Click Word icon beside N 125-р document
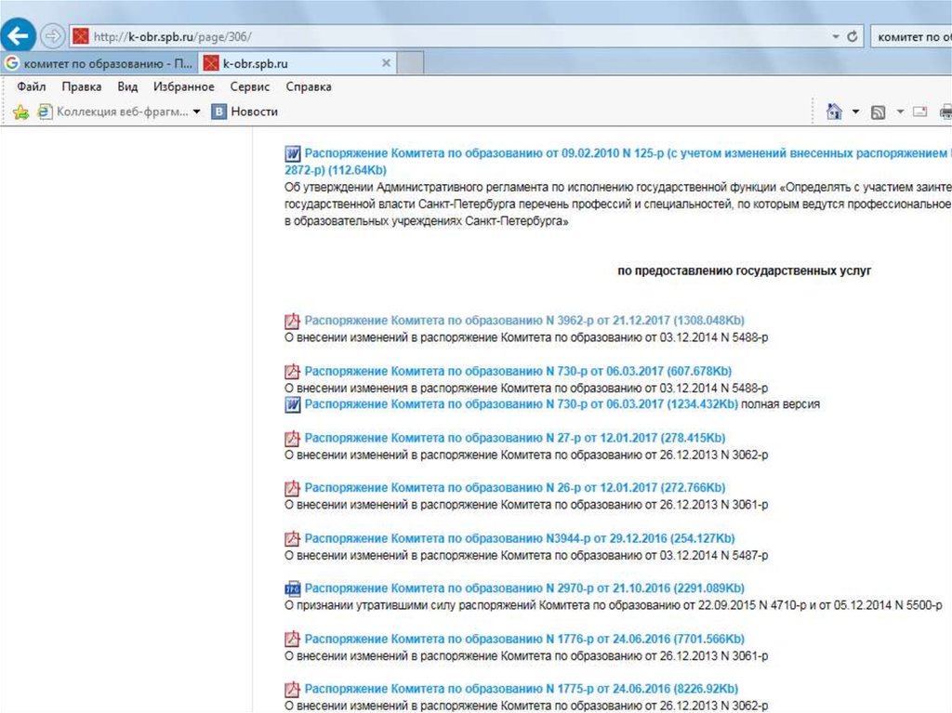The height and width of the screenshot is (713, 952). [293, 153]
